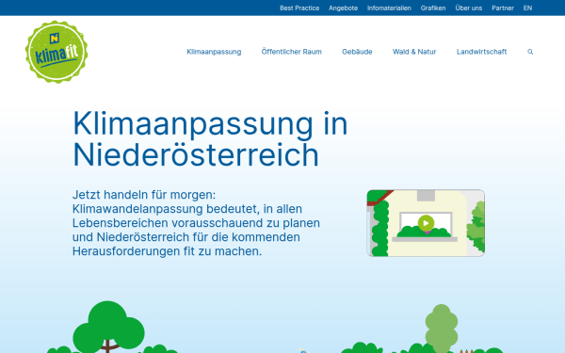565x353 pixels.
Task: Select Gebäude in main navigation
Action: (357, 52)
